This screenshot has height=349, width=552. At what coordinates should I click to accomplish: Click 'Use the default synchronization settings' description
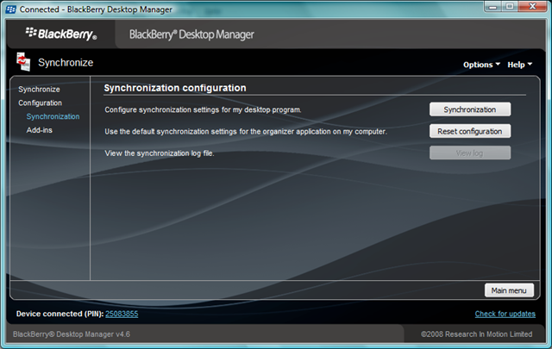coord(246,132)
